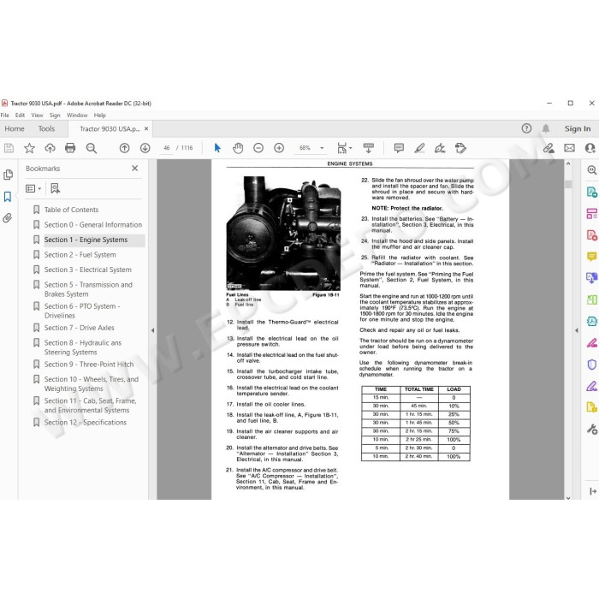Image resolution: width=599 pixels, height=599 pixels.
Task: Open Section 6 - PTO System bookmark
Action: [82, 311]
